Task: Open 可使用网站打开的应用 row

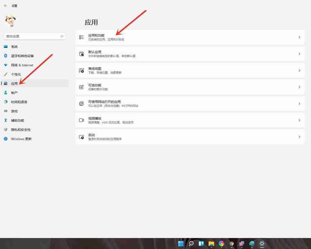Action: pyautogui.click(x=190, y=104)
